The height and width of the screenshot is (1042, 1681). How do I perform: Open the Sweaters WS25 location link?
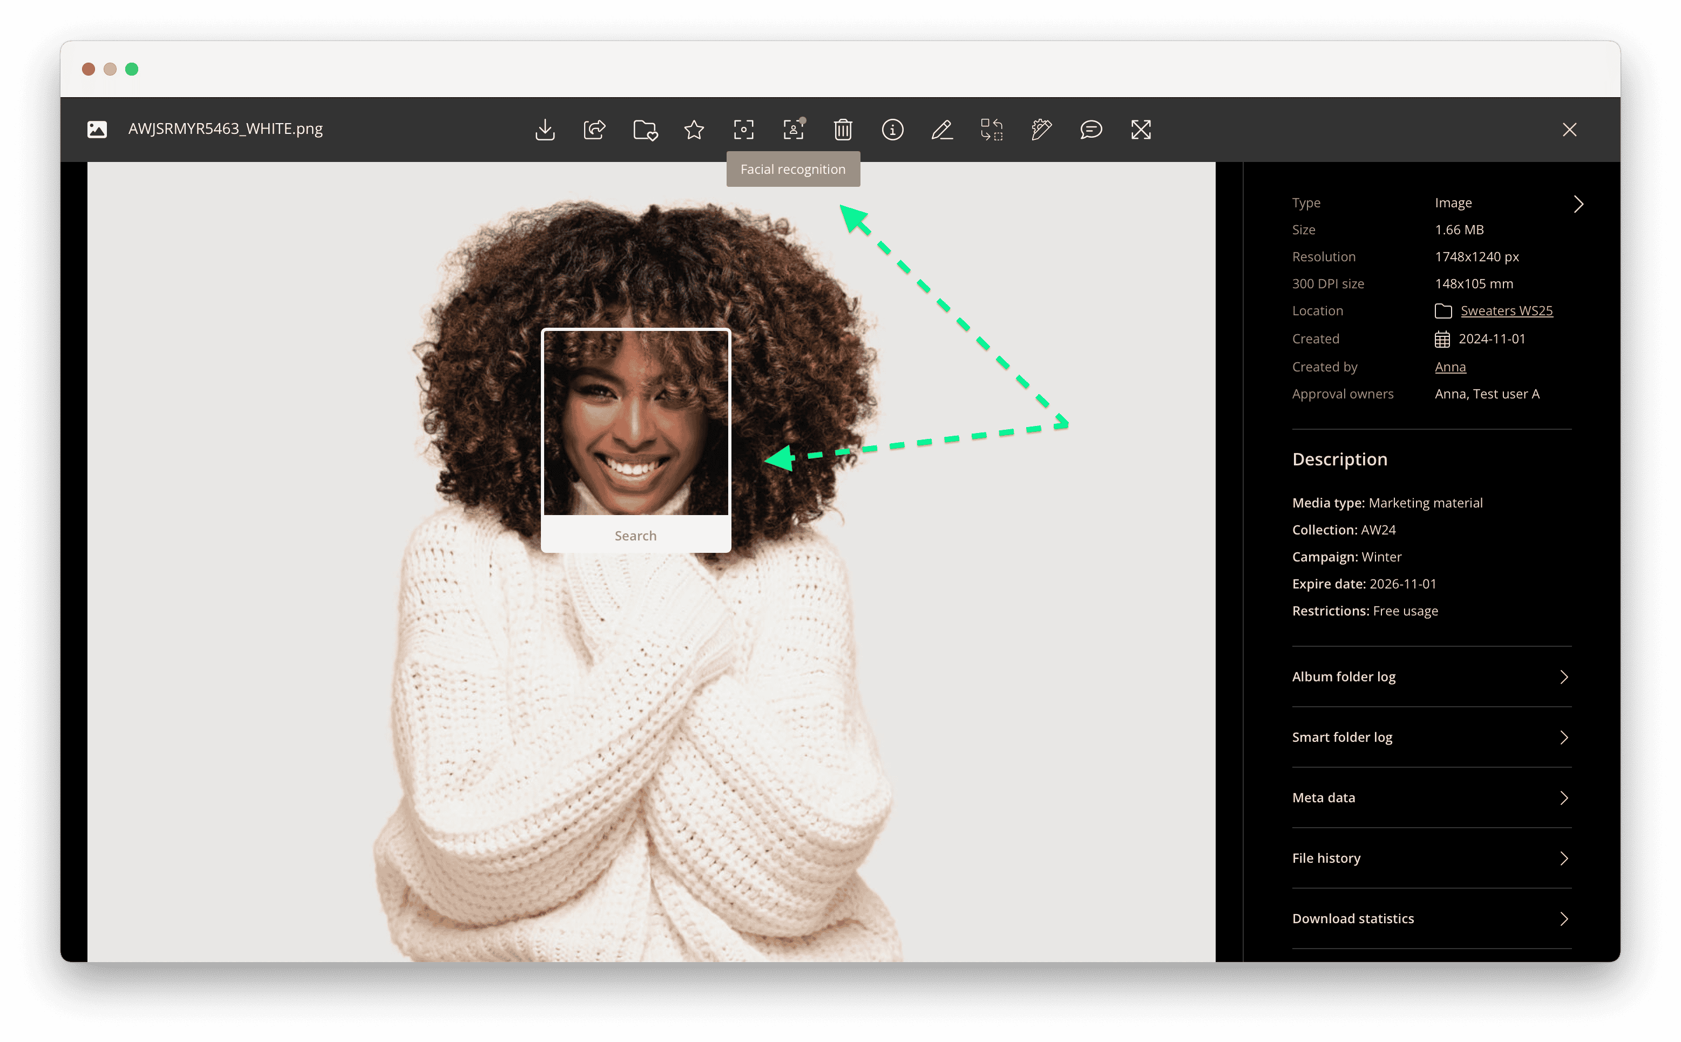tap(1506, 311)
